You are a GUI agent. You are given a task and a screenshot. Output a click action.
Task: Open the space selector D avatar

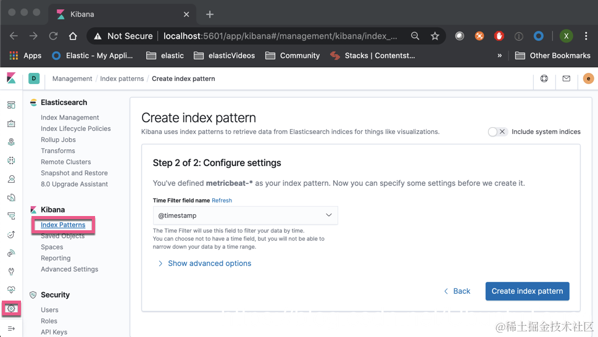pyautogui.click(x=34, y=78)
